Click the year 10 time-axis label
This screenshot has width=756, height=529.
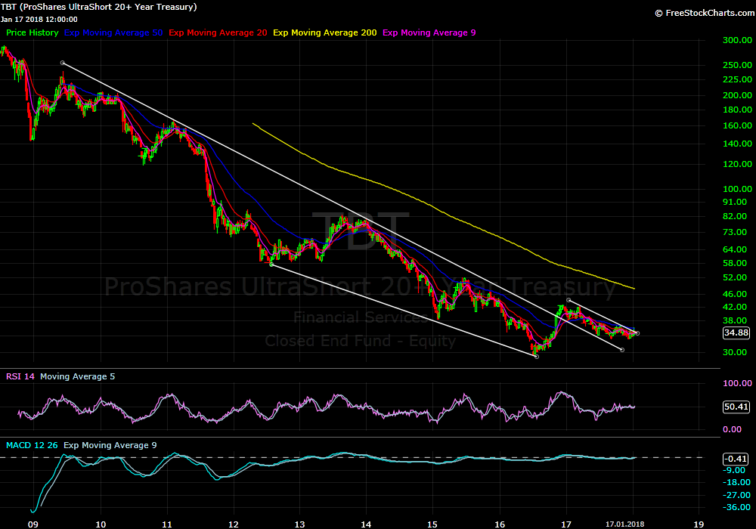point(101,524)
